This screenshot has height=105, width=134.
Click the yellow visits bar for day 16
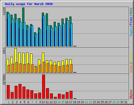click(66, 62)
